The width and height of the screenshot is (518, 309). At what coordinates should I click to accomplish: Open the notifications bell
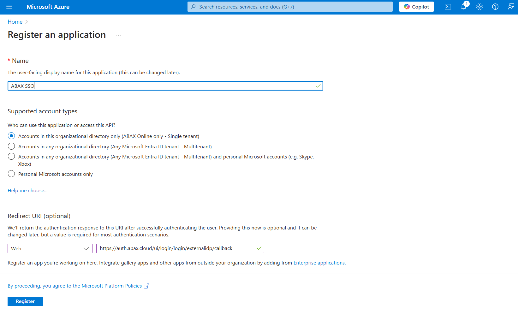464,7
